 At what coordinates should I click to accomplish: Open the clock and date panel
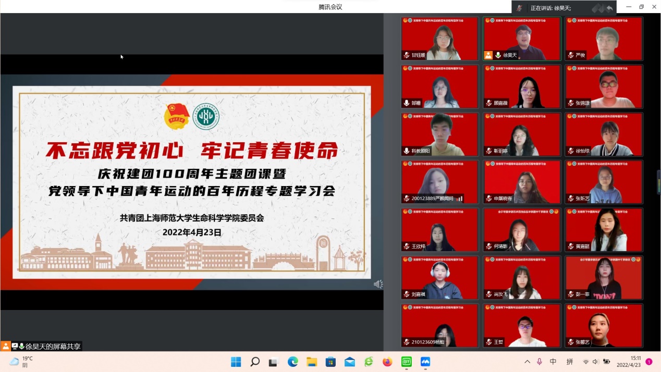[629, 362]
